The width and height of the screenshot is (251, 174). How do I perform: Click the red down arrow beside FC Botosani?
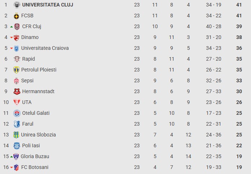tap(12, 168)
